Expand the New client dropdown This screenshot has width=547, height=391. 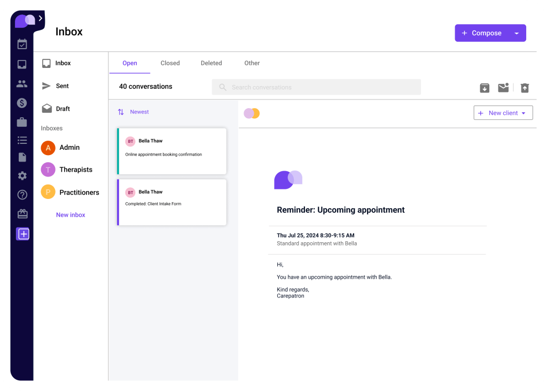pos(523,113)
